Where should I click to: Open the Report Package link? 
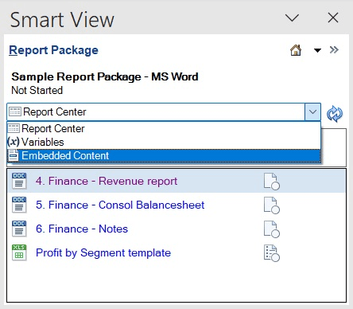(x=53, y=50)
